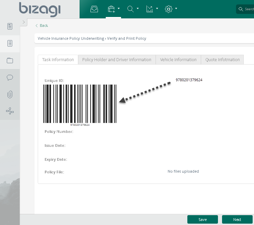Switch to Task Information tab

coord(58,60)
